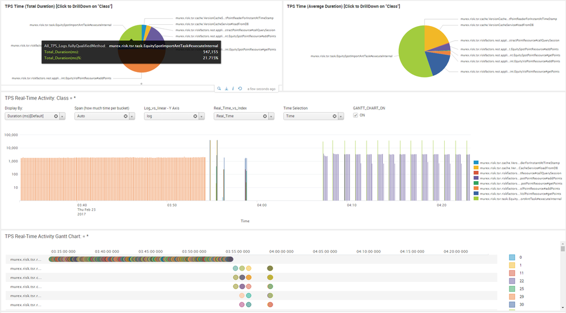This screenshot has width=566, height=313.
Task: Expand the Real_Time_vs_Index dropdown arrow
Action: pos(271,116)
